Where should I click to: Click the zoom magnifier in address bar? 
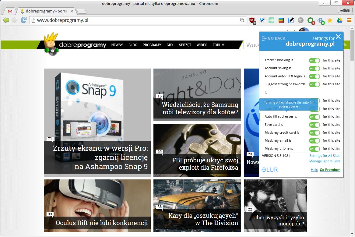[242, 20]
